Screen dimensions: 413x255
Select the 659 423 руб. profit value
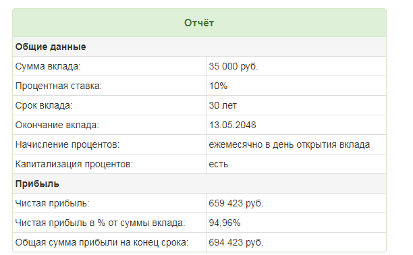click(236, 203)
